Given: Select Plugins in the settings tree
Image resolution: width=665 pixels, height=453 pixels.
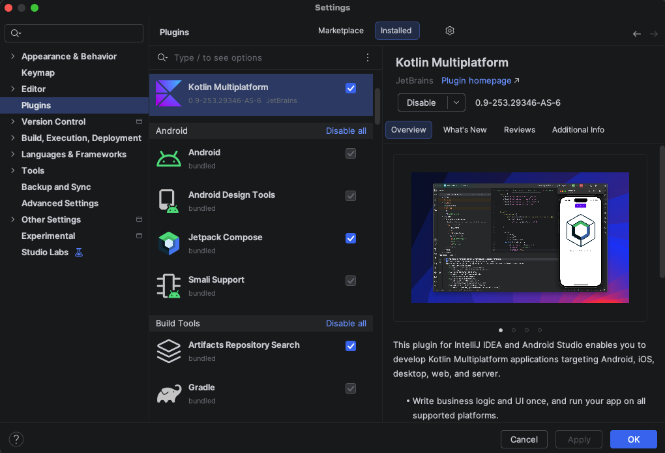Looking at the screenshot, I should (74, 105).
